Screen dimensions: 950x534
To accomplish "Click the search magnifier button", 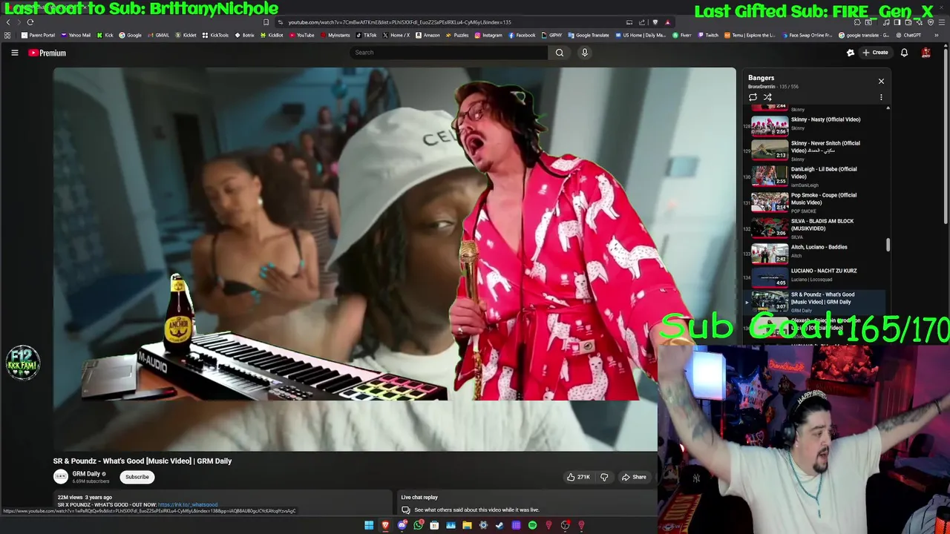I will (x=560, y=53).
